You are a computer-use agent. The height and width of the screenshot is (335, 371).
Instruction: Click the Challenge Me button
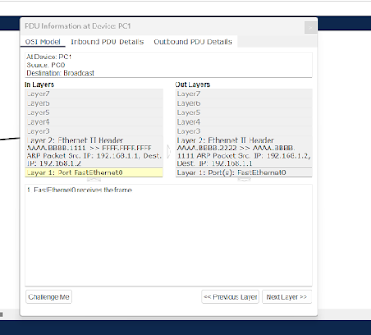pos(49,297)
